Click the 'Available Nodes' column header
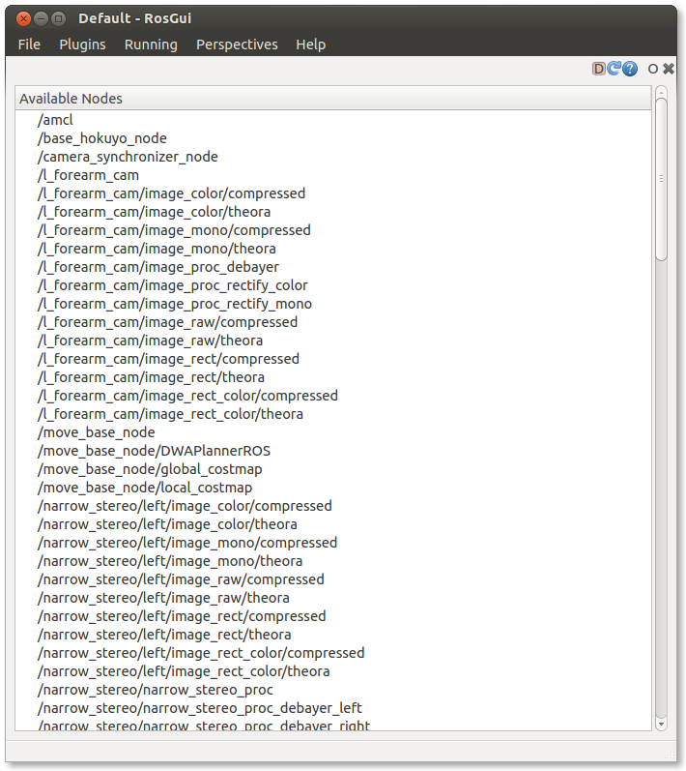This screenshot has width=686, height=771. coord(333,99)
